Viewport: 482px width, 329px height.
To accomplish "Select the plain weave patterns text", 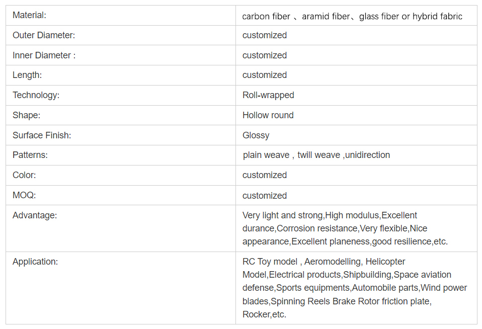I will (266, 155).
